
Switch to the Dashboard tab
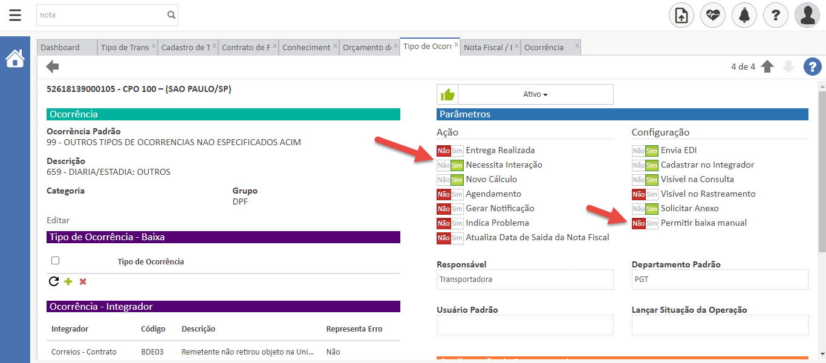pos(60,47)
